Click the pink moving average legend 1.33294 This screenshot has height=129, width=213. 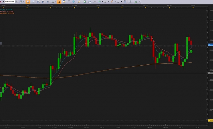coord(7,11)
